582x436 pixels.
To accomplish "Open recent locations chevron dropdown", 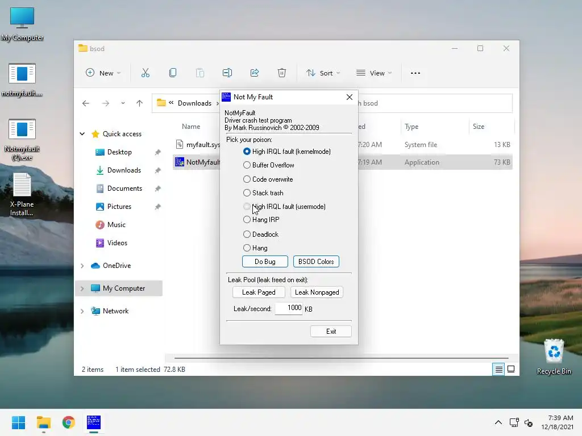I will click(x=123, y=103).
